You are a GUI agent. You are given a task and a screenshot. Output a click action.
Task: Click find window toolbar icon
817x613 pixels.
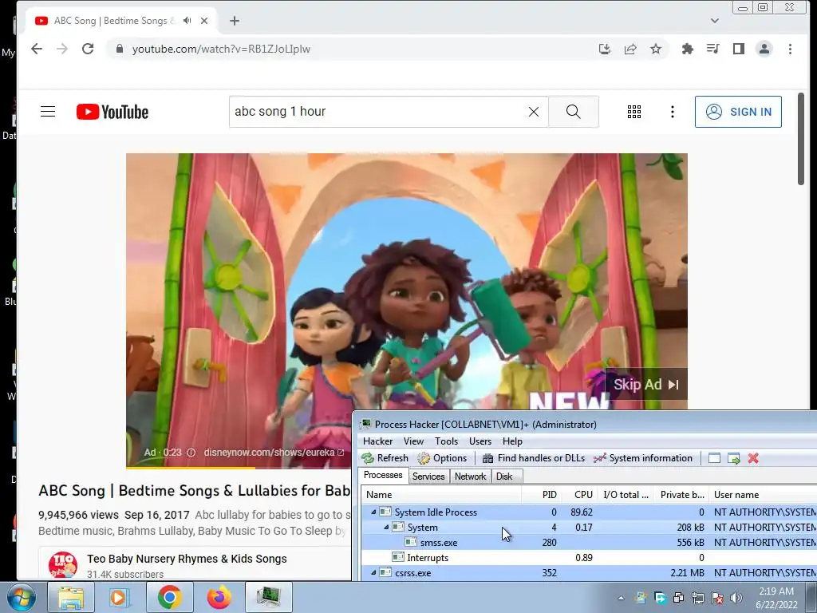pyautogui.click(x=714, y=458)
